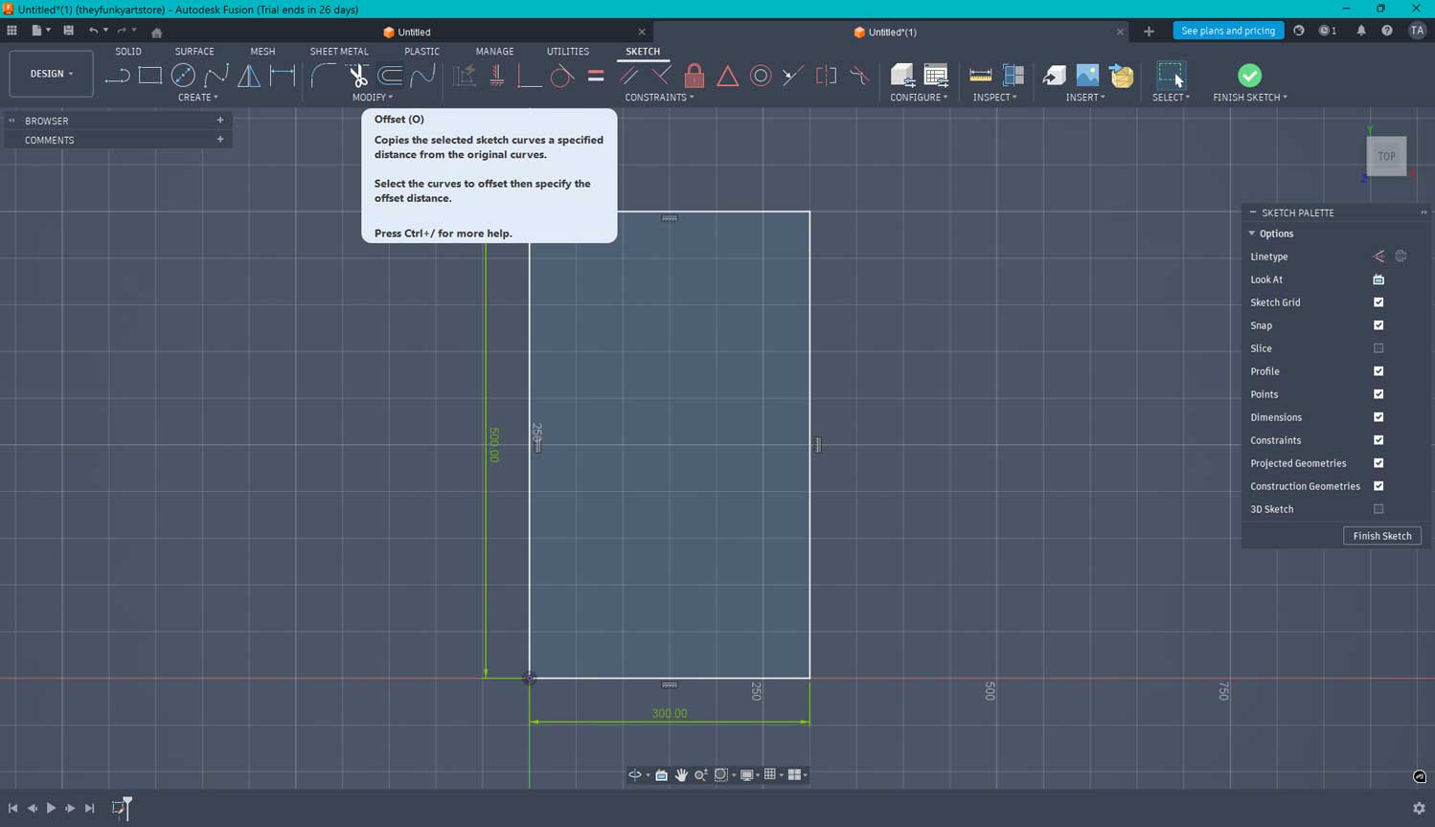Screen dimensions: 1435x827
Task: Click the Insert Image icon
Action: 1087,76
